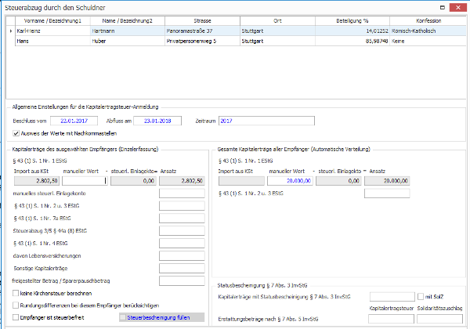Click Sonstige Kapitalerträge input field
Screen dimensions: 470x329
182,268
